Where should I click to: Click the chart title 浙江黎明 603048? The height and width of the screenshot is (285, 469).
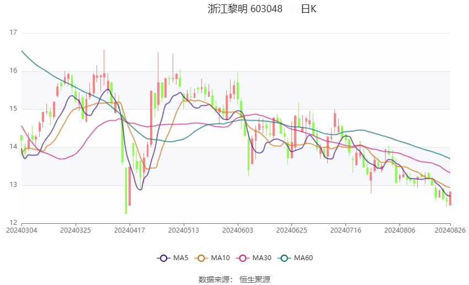(245, 9)
